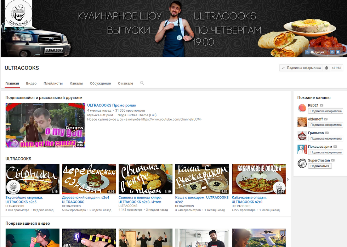Screen dimensions: 347x247
Task: Open the channel search magnifier icon
Action: pos(142,83)
